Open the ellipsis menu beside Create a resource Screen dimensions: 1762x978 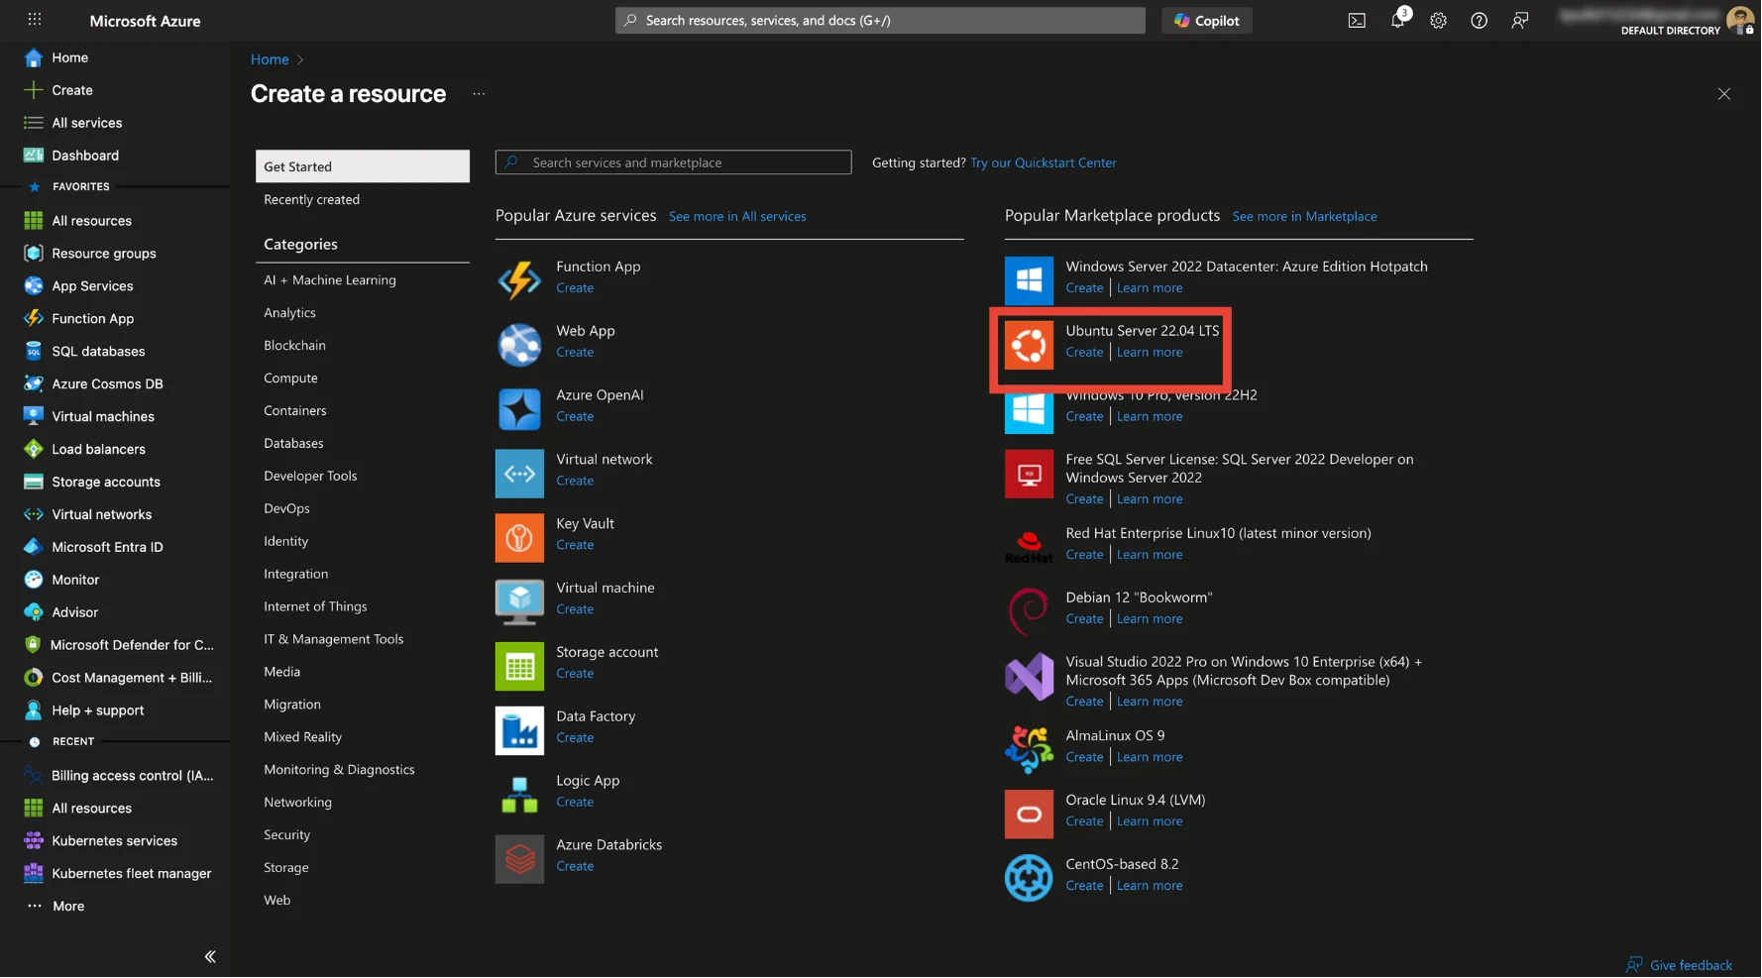pyautogui.click(x=479, y=94)
